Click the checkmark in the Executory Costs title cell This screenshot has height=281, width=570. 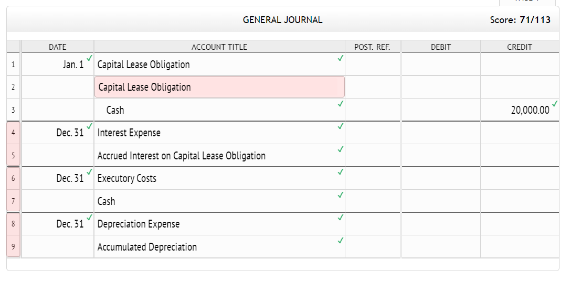[340, 172]
